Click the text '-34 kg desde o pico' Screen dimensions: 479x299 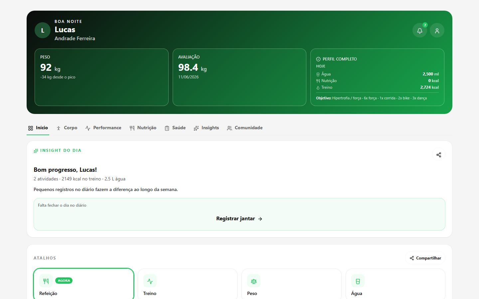point(58,77)
